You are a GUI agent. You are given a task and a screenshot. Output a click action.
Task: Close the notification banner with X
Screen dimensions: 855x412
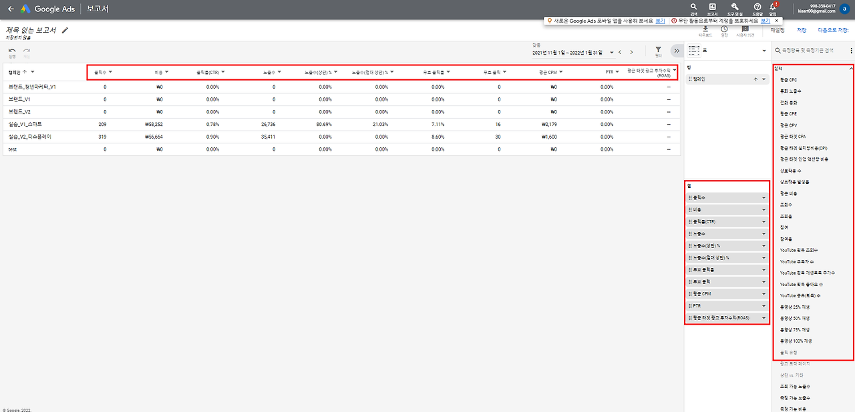pyautogui.click(x=776, y=21)
